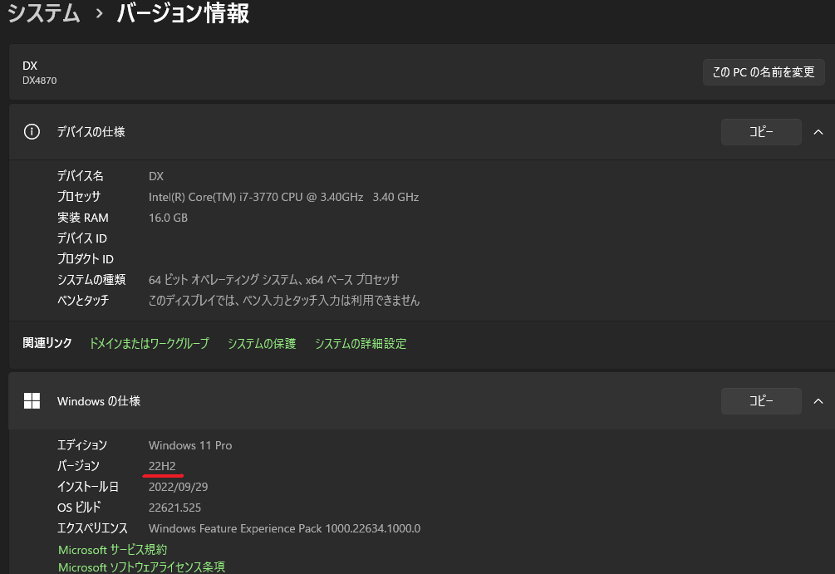Viewport: 835px width, 574px height.
Task: Open システムの保護 link
Action: pos(262,343)
